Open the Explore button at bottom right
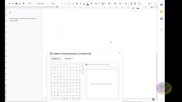The image size is (182, 102). [153, 99]
